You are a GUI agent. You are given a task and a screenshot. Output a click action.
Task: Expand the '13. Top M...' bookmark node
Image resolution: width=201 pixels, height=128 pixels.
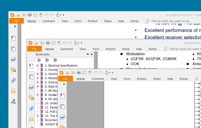(x=38, y=116)
